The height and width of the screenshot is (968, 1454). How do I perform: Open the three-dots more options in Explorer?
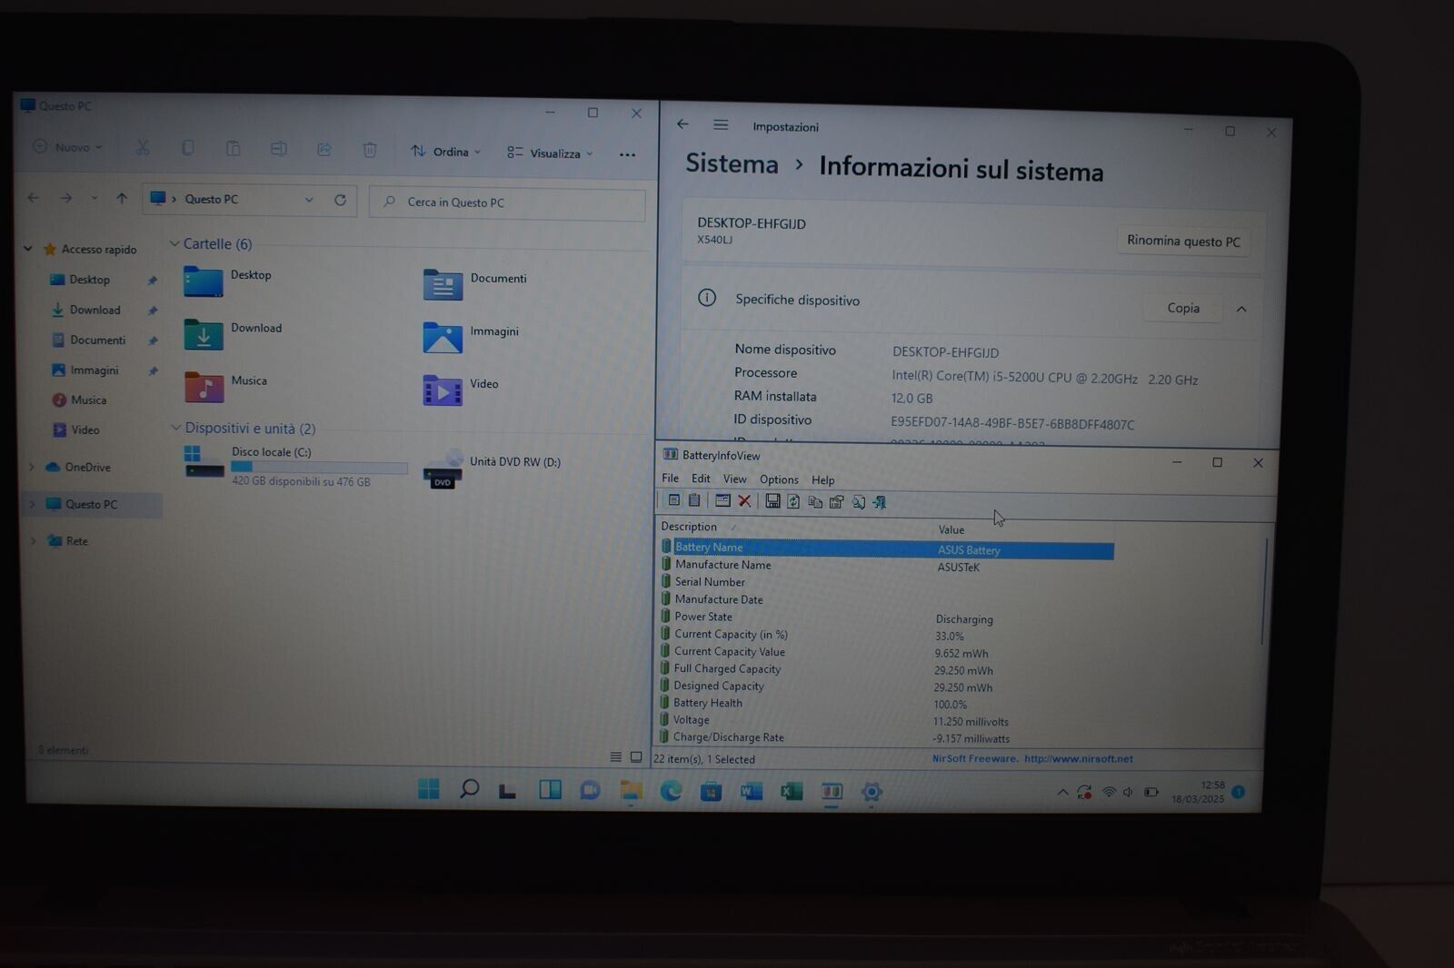(x=627, y=154)
